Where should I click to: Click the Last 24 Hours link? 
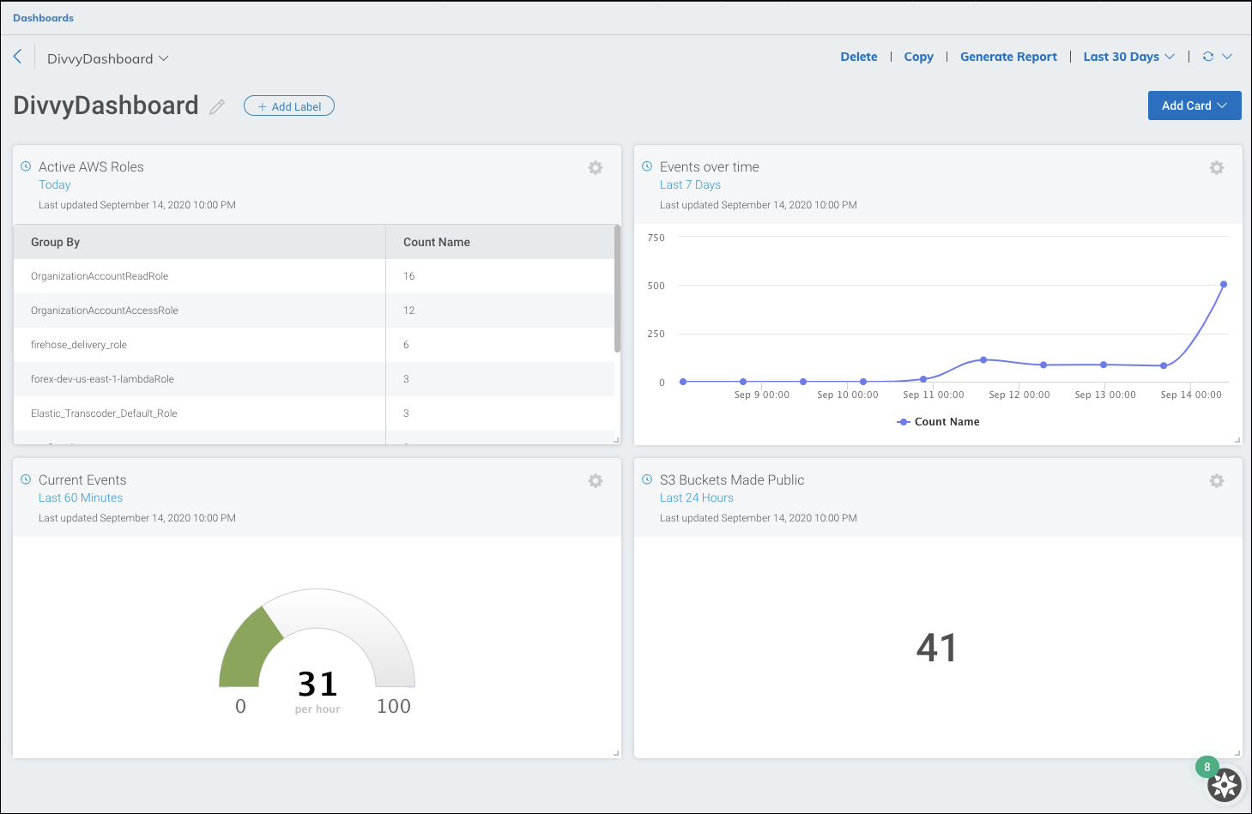tap(697, 498)
